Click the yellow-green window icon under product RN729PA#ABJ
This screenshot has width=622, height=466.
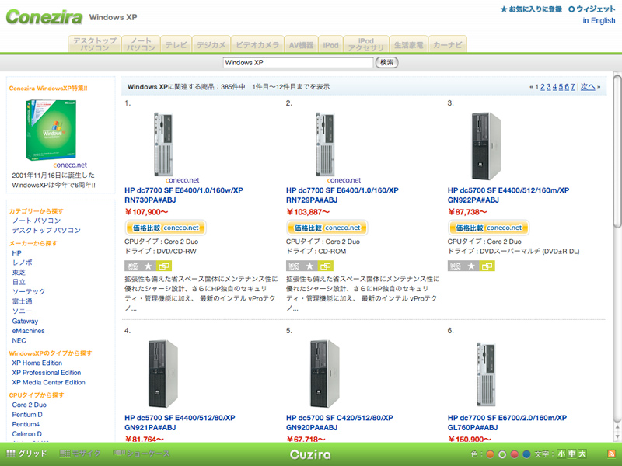325,266
